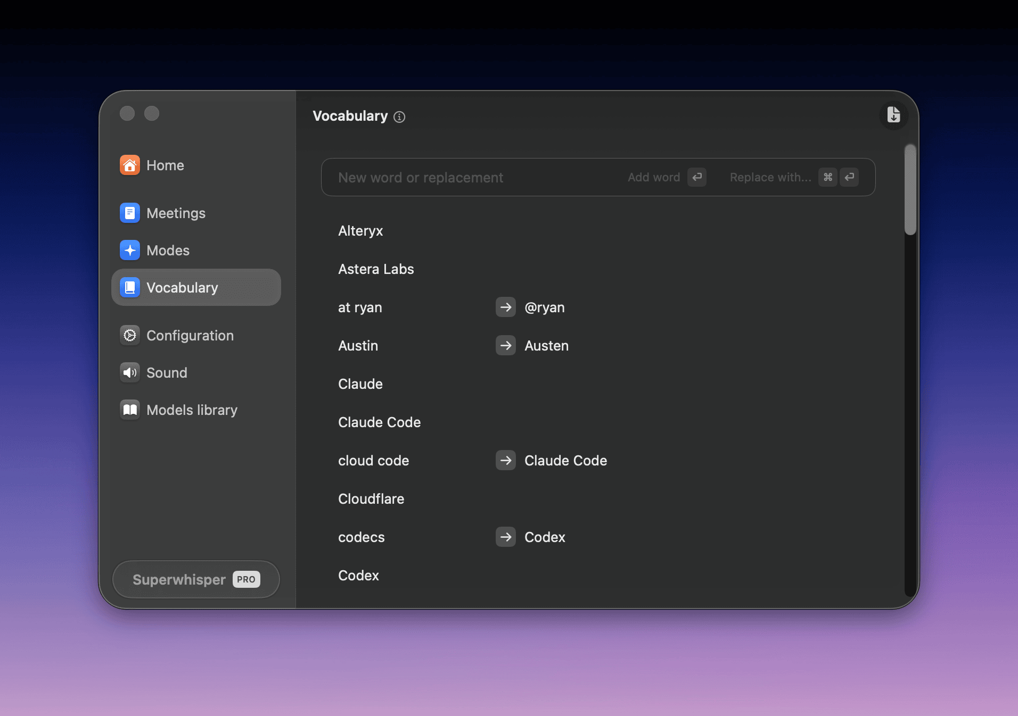Switch to the Modes section label
Screen dimensions: 1018x716
point(168,251)
